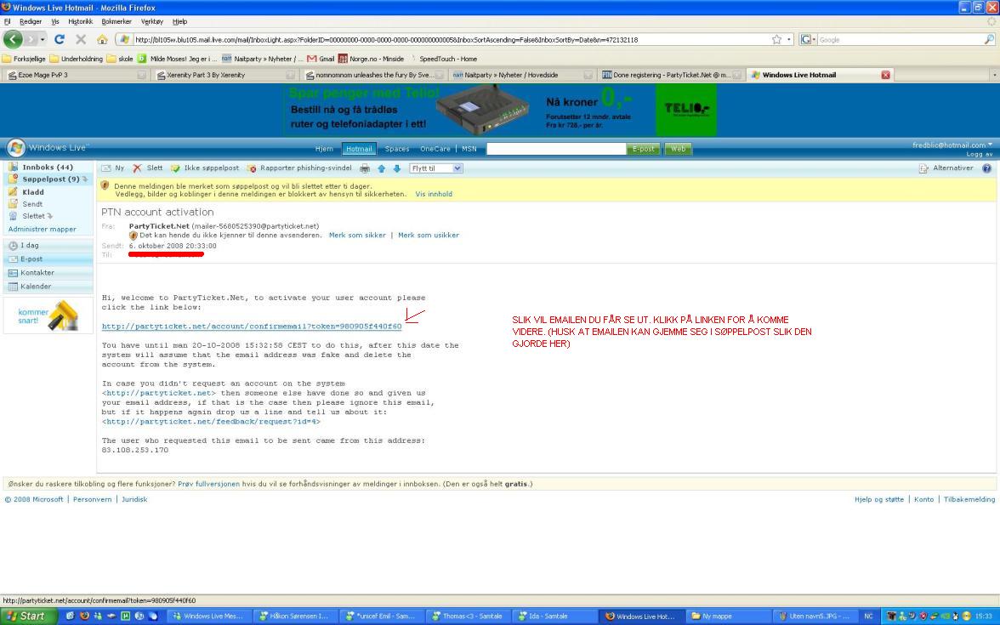
Task: Open the Alternativer options menu
Action: point(946,168)
